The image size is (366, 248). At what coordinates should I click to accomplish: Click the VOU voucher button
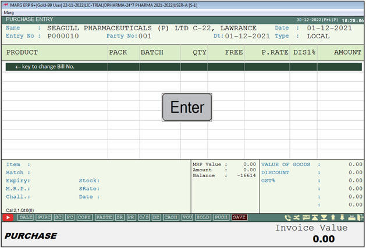187,217
